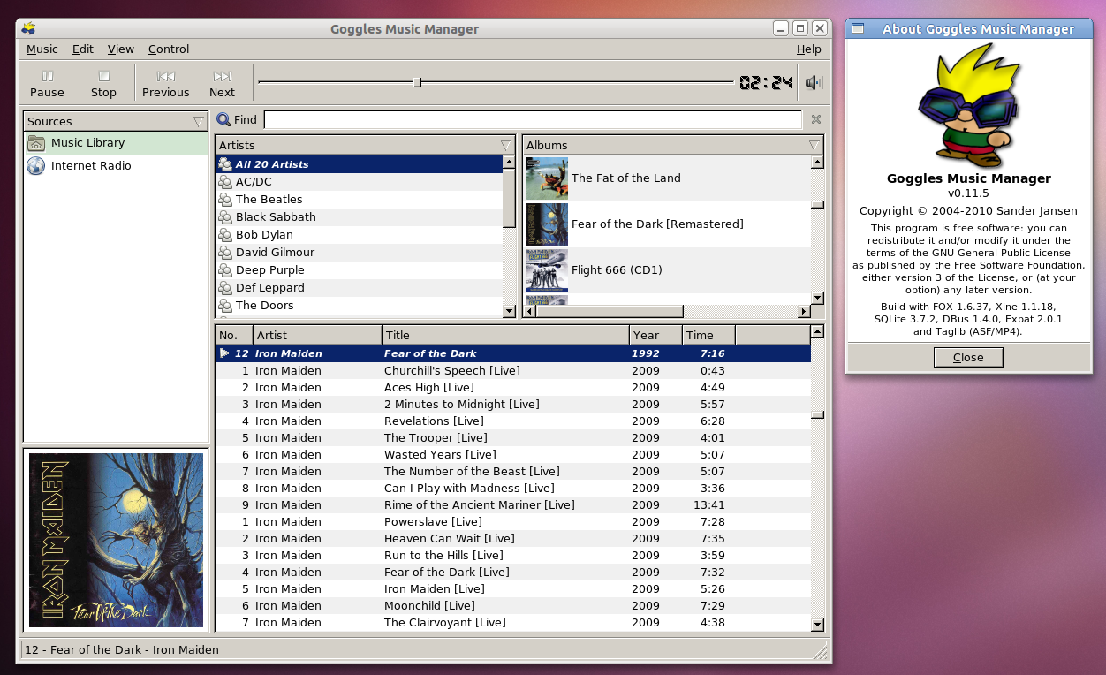The width and height of the screenshot is (1106, 675).
Task: Sort tracks by Time column header
Action: [708, 335]
